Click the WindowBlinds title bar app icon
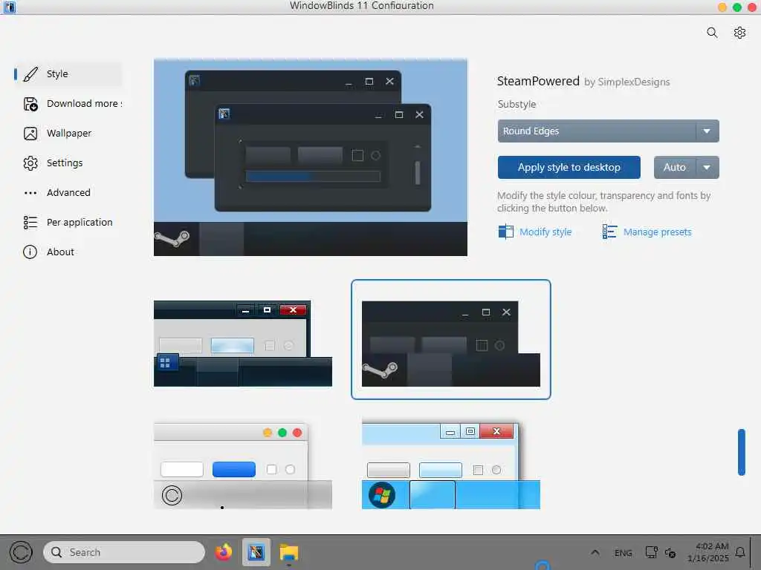The width and height of the screenshot is (761, 570). (9, 7)
